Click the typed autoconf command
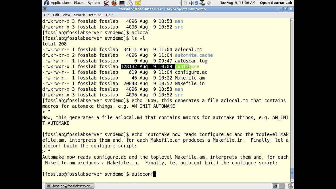336x189 pixels. coord(142,174)
